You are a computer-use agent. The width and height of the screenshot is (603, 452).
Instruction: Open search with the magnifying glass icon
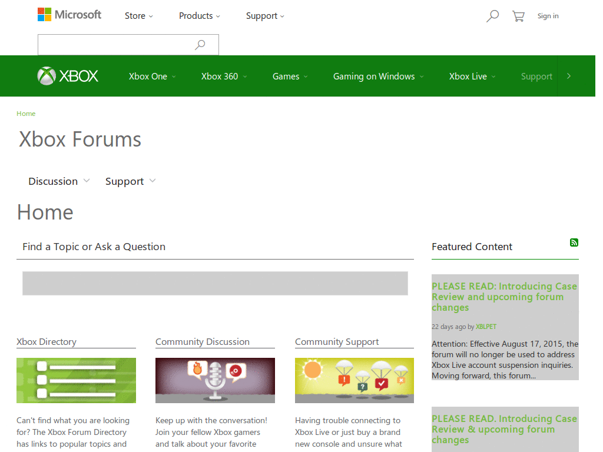pos(492,16)
